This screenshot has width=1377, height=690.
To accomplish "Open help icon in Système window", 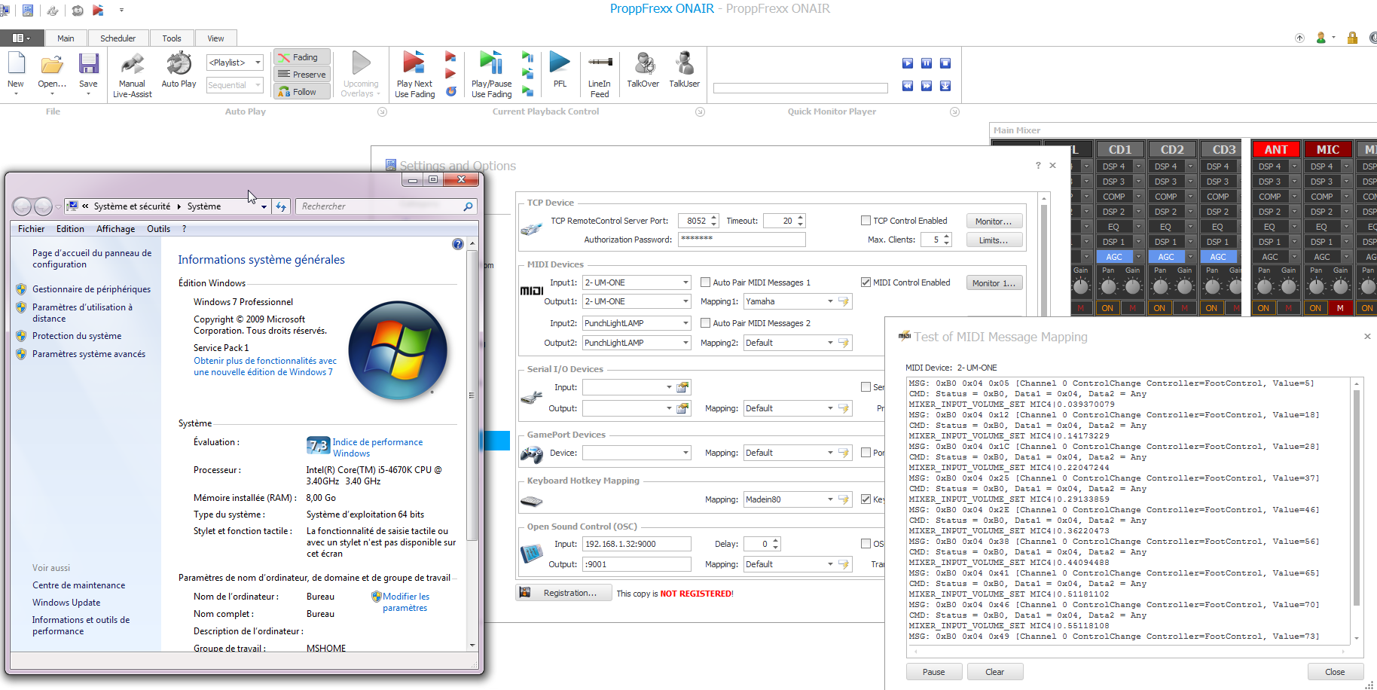I will point(458,244).
